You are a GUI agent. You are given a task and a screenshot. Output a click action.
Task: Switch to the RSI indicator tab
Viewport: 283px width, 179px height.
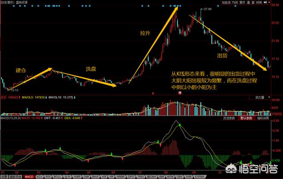click(x=48, y=177)
